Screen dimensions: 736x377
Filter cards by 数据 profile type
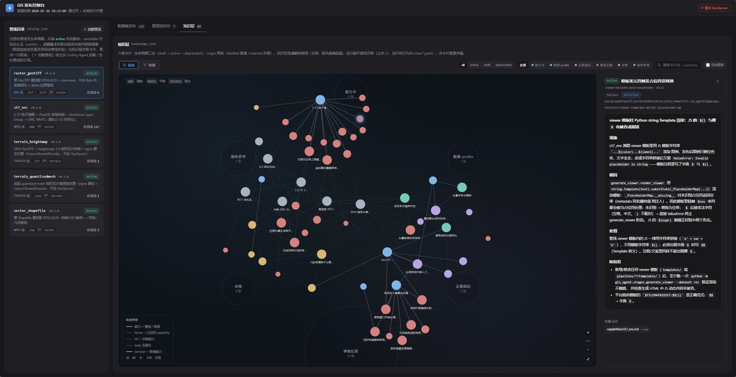pyautogui.click(x=560, y=65)
